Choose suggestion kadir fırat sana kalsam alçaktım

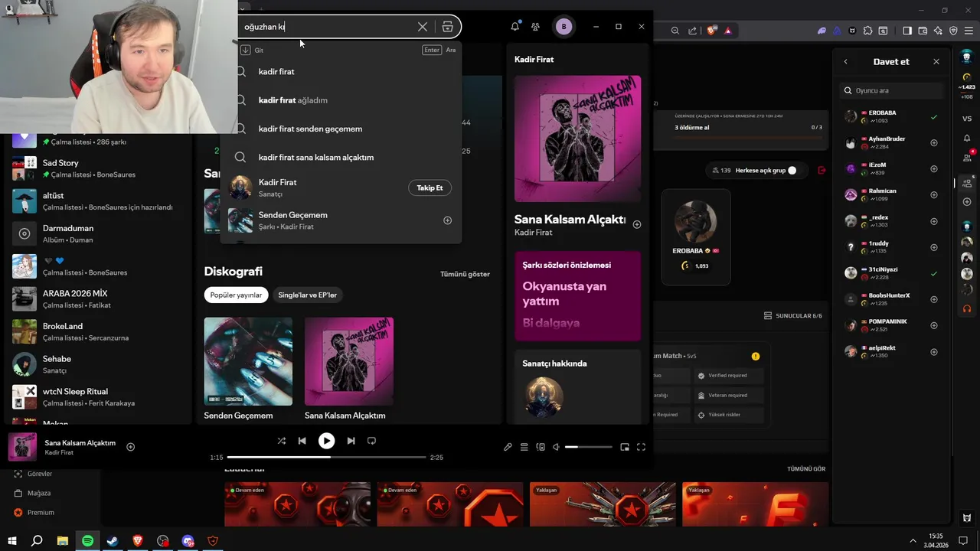pos(316,157)
